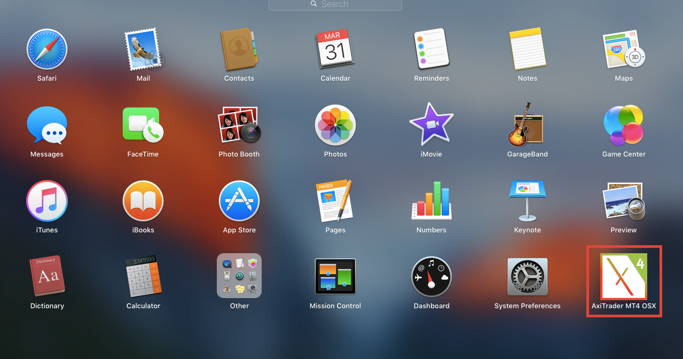Open the Safari app
The width and height of the screenshot is (683, 359).
pyautogui.click(x=47, y=49)
